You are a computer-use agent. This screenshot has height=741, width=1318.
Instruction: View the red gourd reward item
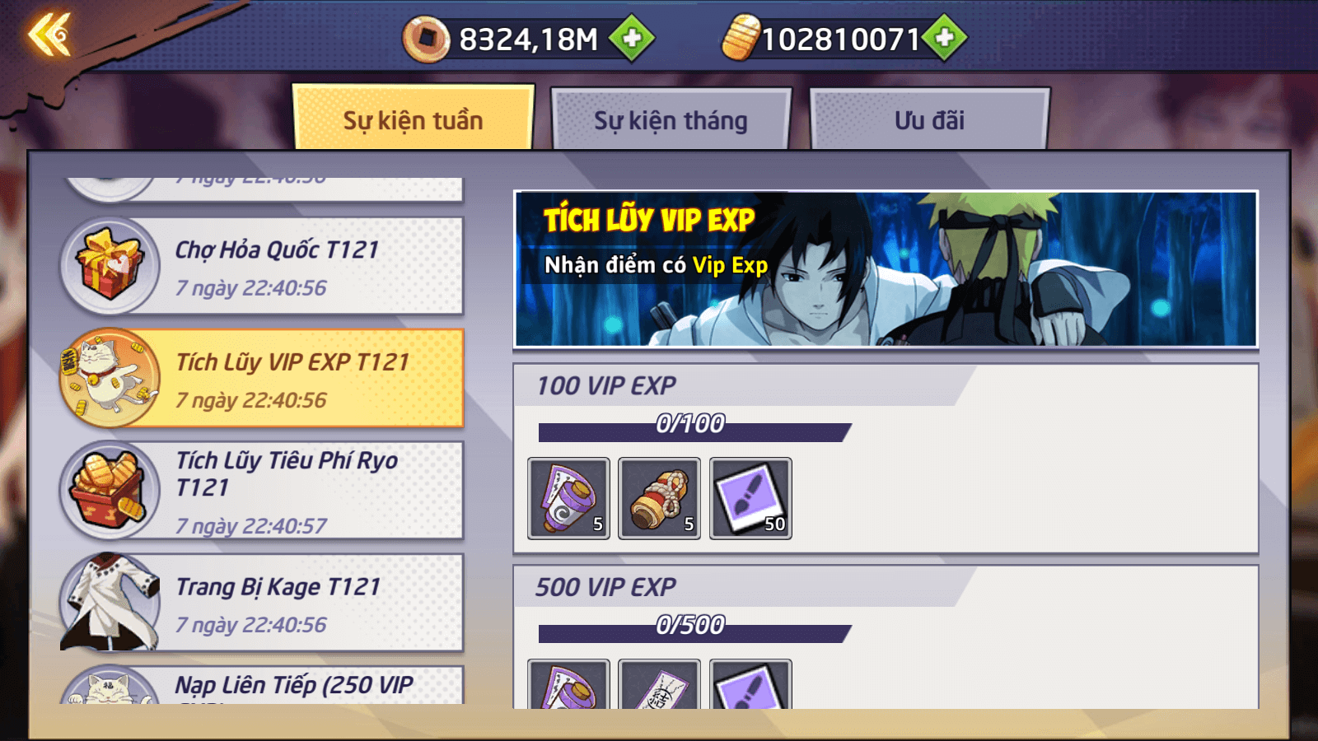coord(659,499)
